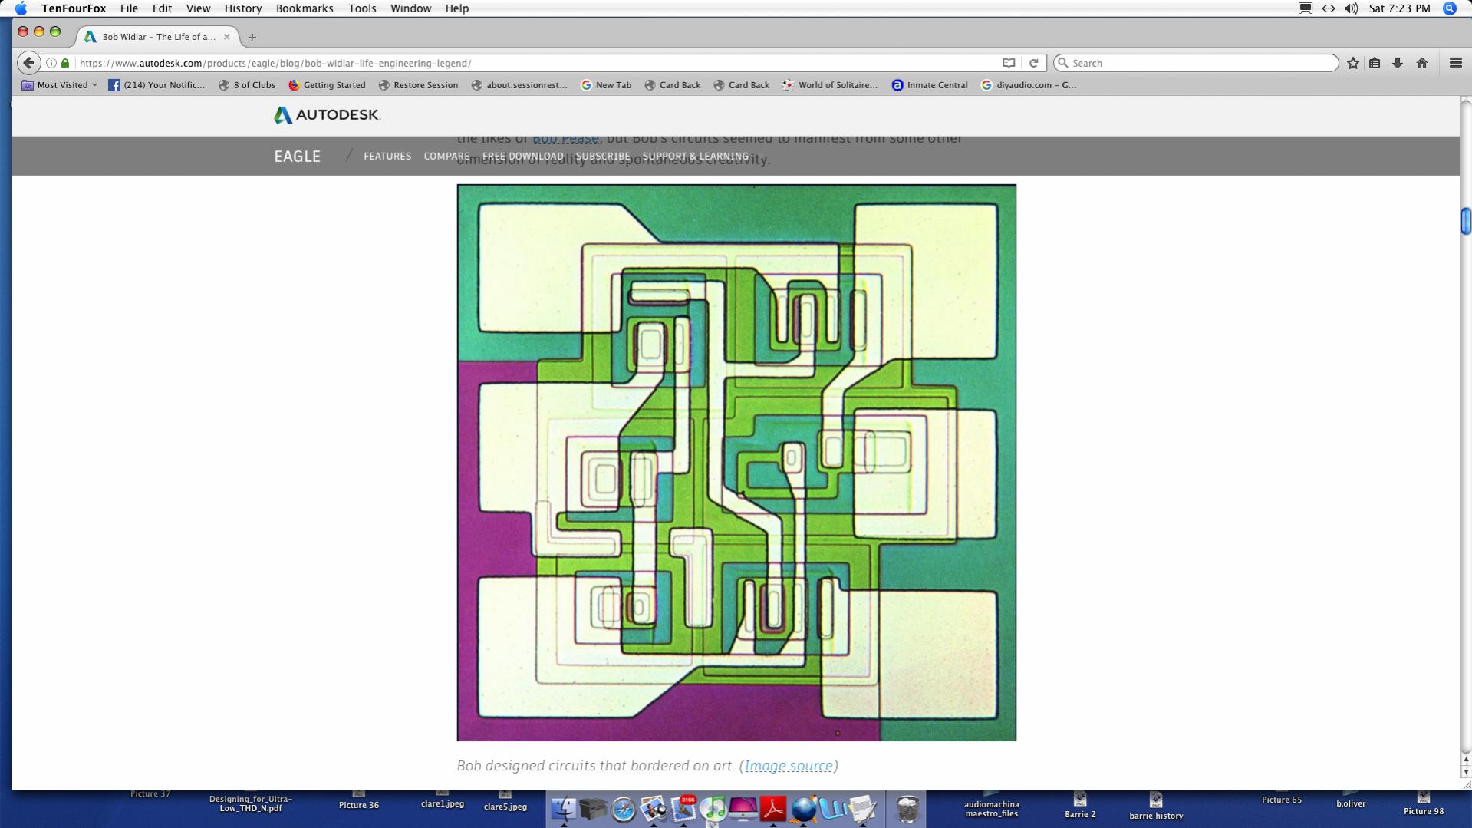Launch iTunes from the Dock
Image resolution: width=1472 pixels, height=828 pixels.
tap(713, 809)
